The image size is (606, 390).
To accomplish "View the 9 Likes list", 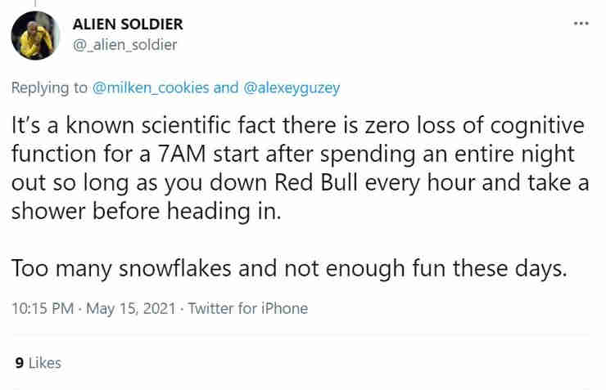I will 38,363.
